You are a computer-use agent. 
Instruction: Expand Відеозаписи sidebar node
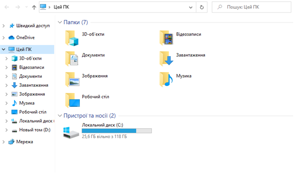click(x=6, y=67)
